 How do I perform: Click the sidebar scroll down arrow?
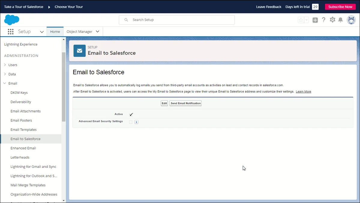tap(63, 200)
